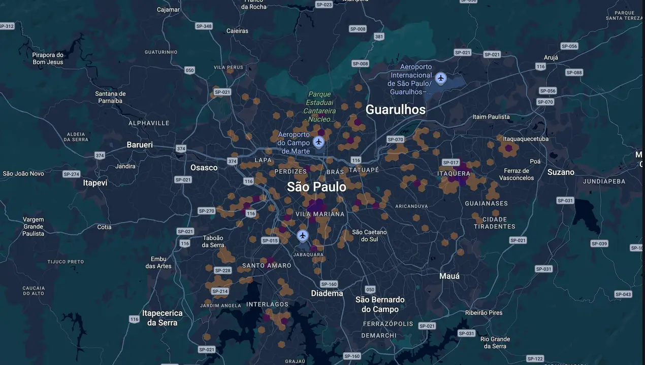Click the ALPHAVILLE label
Image resolution: width=645 pixels, height=365 pixels.
click(149, 123)
